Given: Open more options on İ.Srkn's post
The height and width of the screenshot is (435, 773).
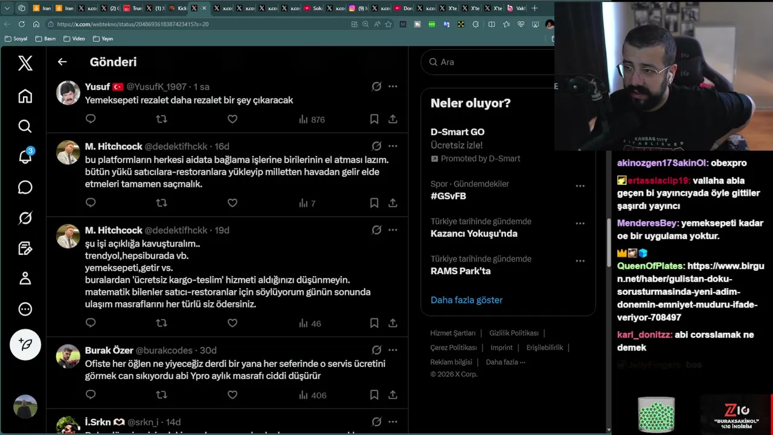Looking at the screenshot, I should (x=393, y=422).
